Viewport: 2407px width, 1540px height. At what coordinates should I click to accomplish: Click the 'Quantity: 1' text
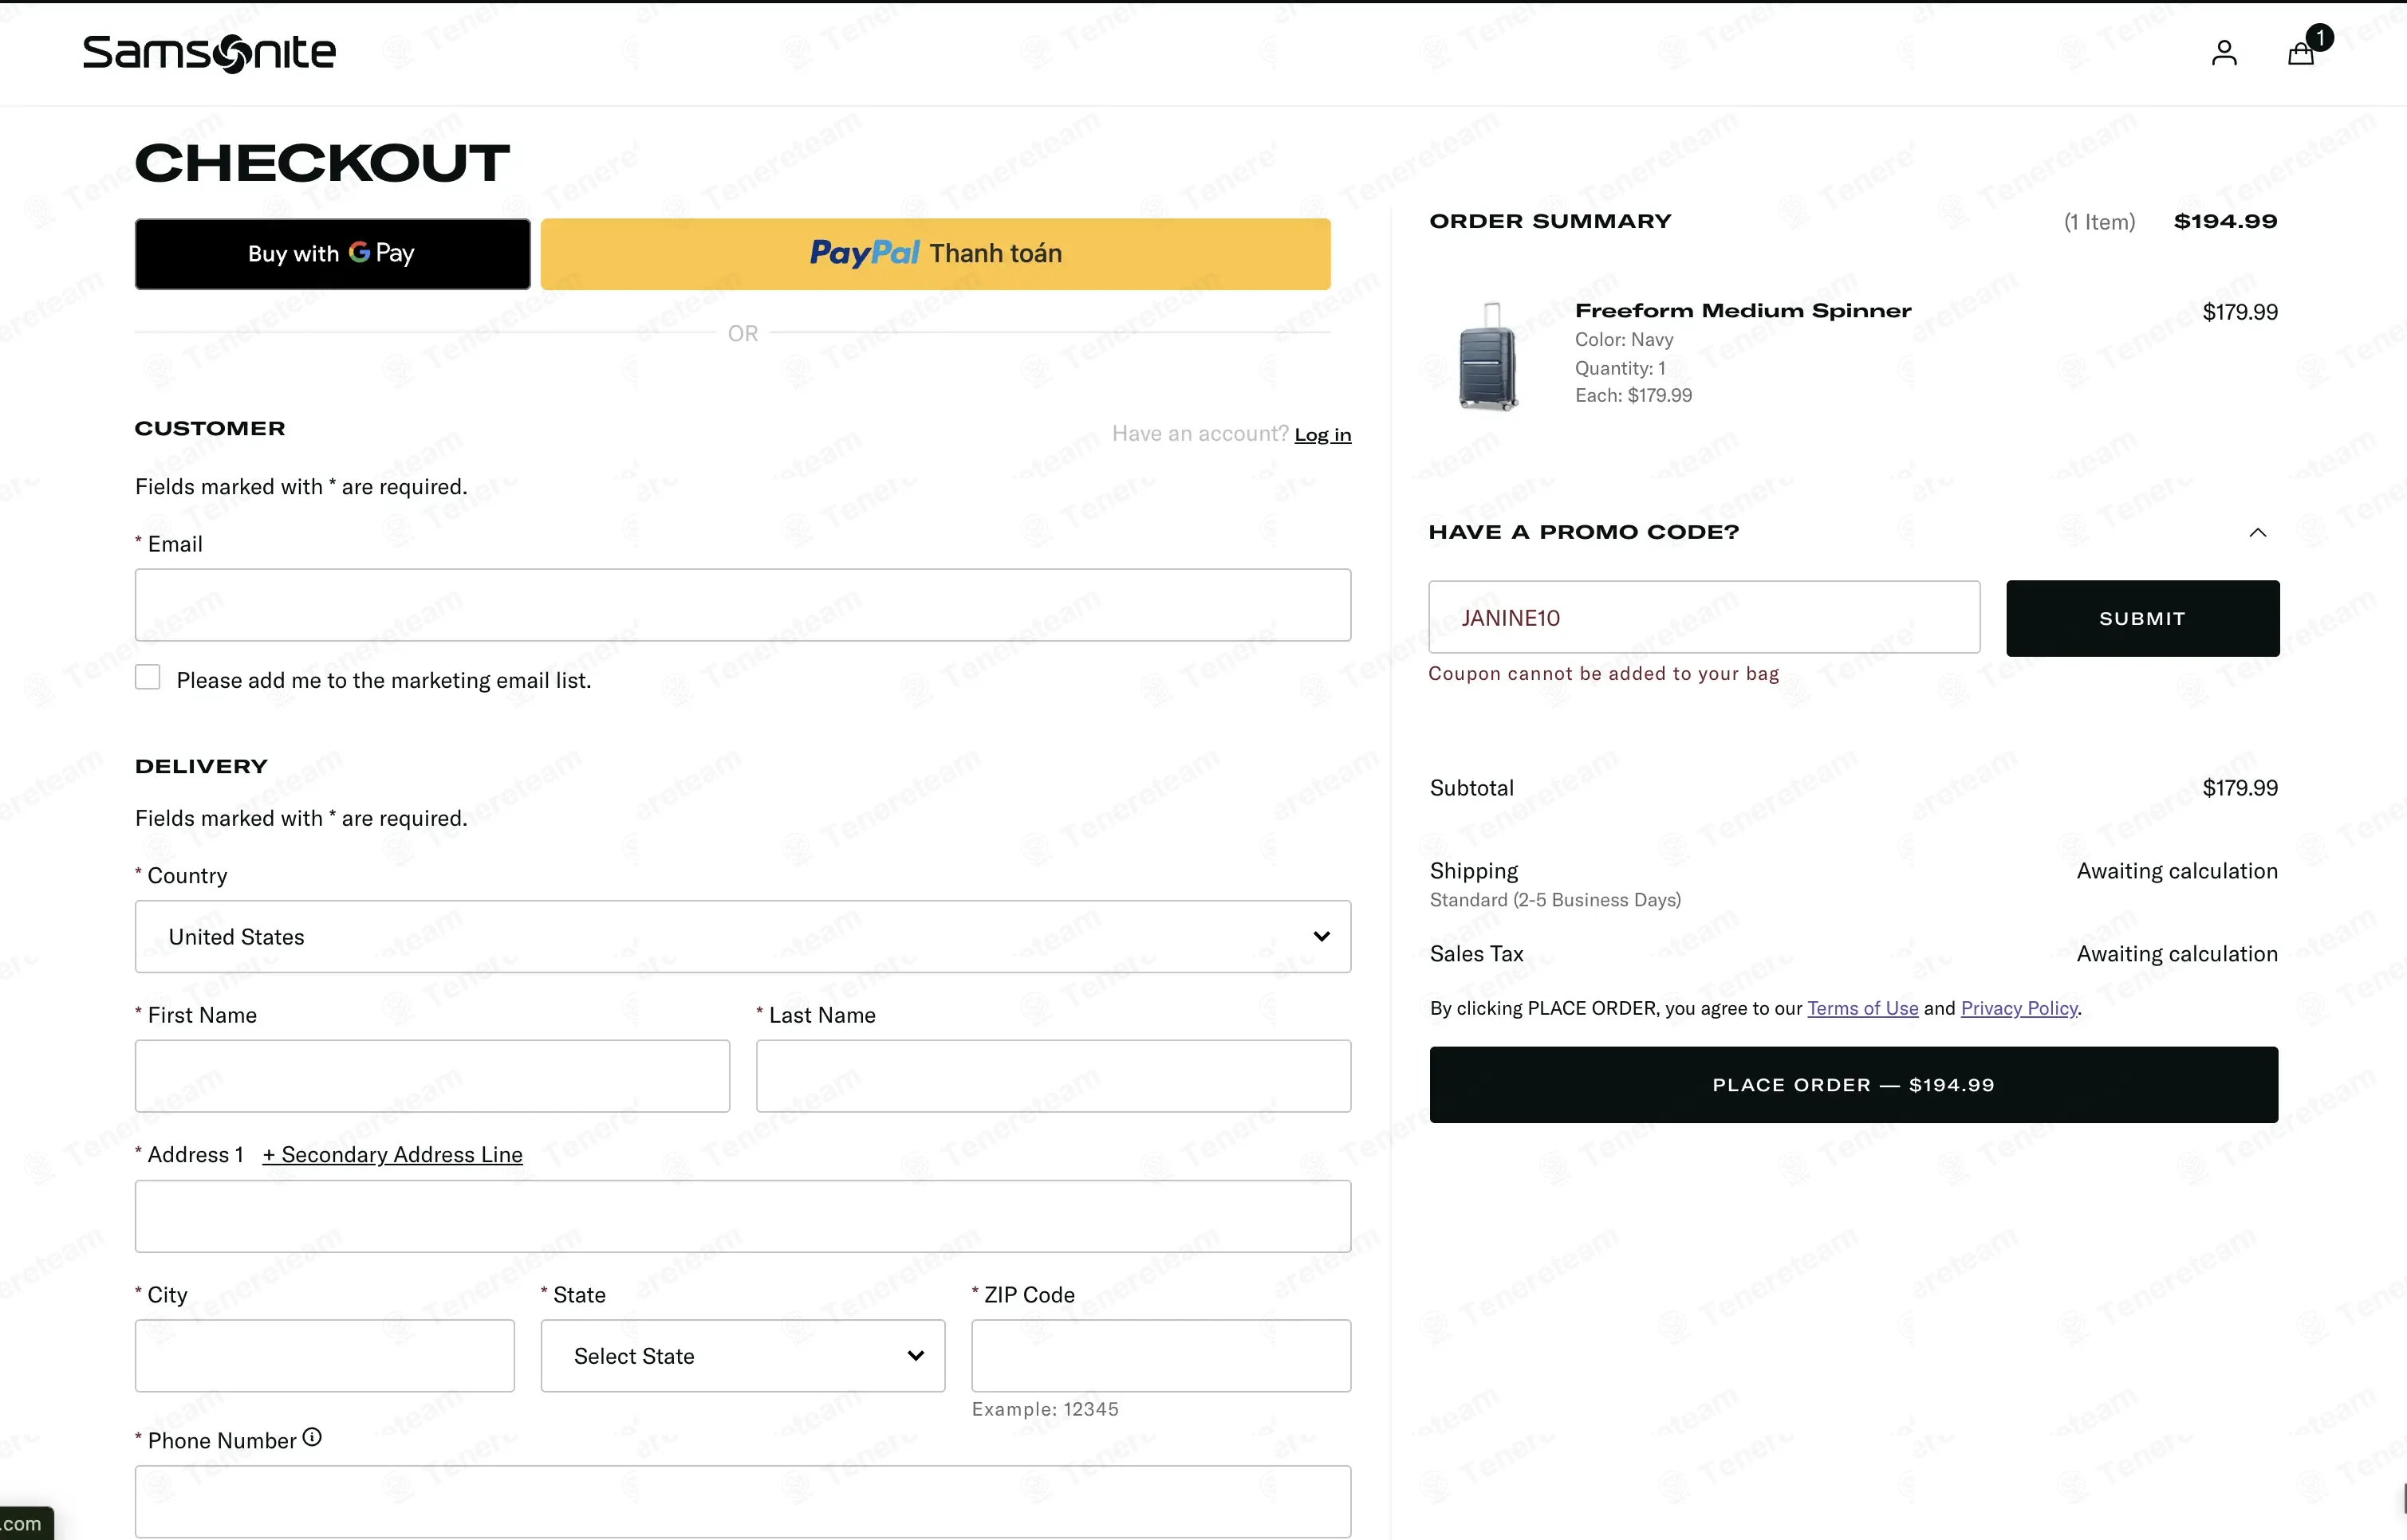click(x=1620, y=368)
